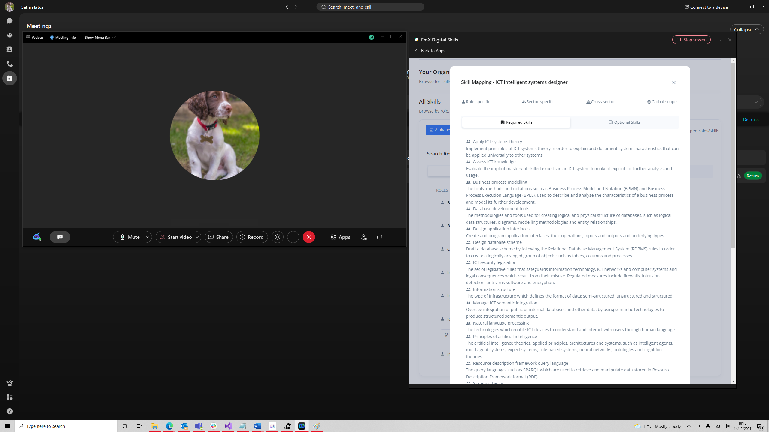
Task: Pop out the EmX Digital Skills app
Action: pos(721,40)
